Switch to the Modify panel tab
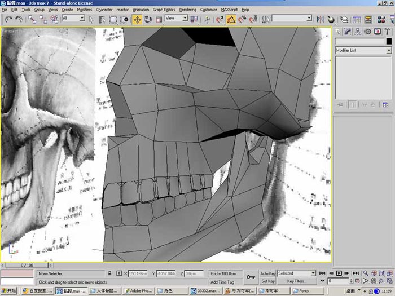Image resolution: width=395 pixels, height=296 pixels. [x=348, y=32]
